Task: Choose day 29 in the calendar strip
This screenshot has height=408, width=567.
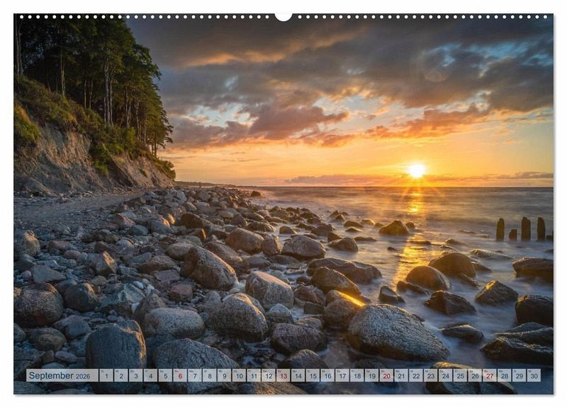Action: pos(519,375)
